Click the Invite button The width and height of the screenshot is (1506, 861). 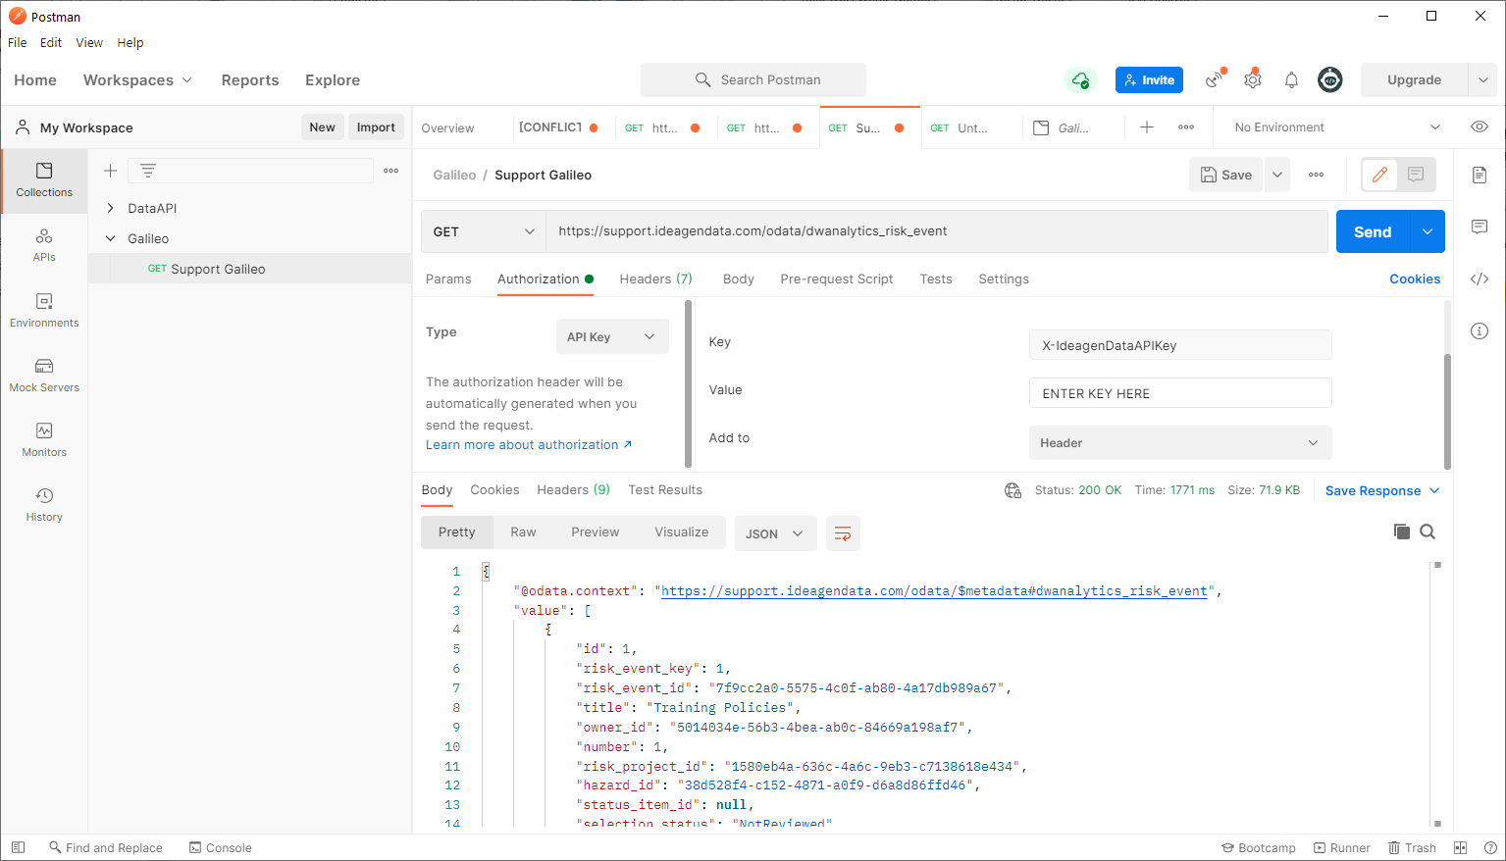[x=1149, y=80]
